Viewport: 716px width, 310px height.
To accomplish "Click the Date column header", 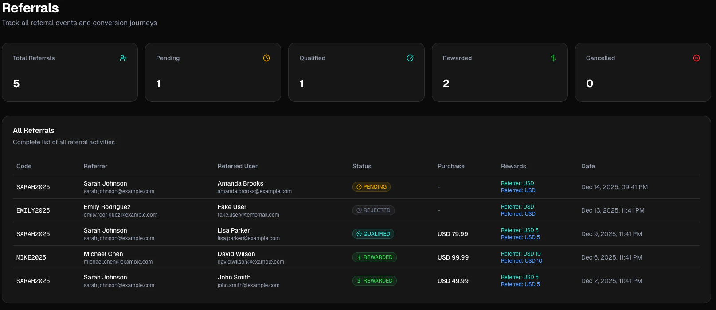I will pyautogui.click(x=588, y=166).
